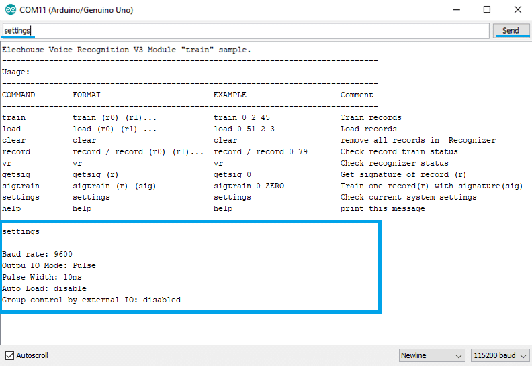Click the 'Auto Load: disable' line

(x=44, y=288)
